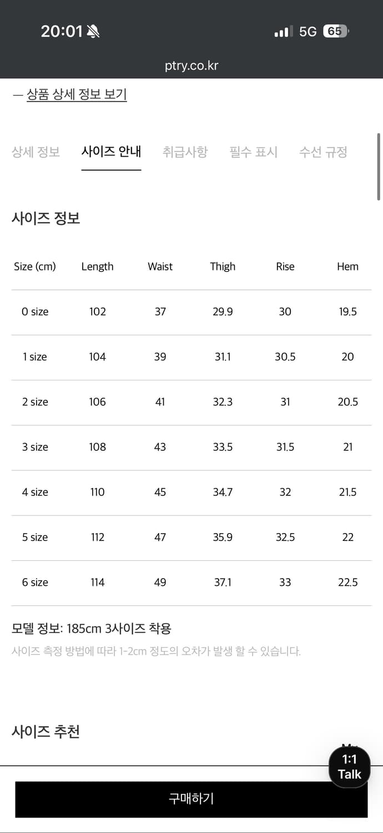Tap the 20:01 status bar clock
The width and height of the screenshot is (383, 833).
point(61,32)
